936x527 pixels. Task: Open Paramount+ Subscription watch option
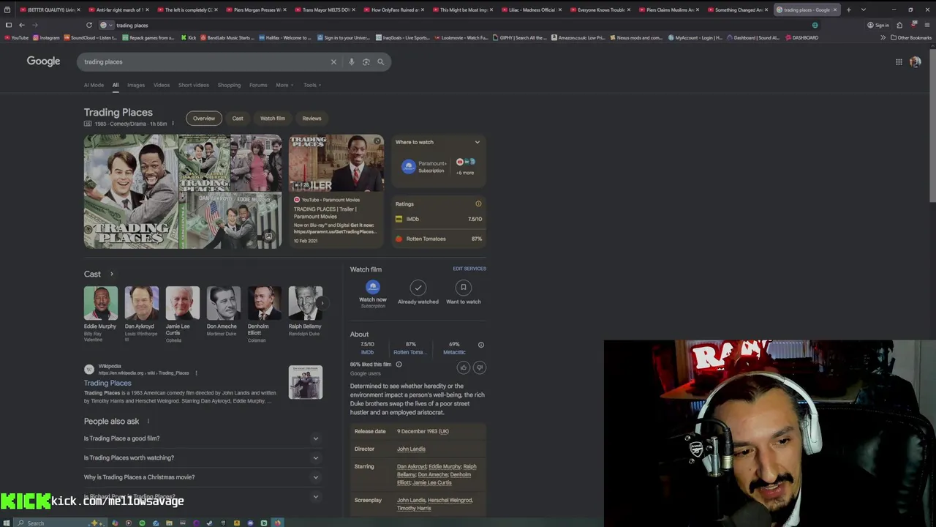[x=424, y=167]
